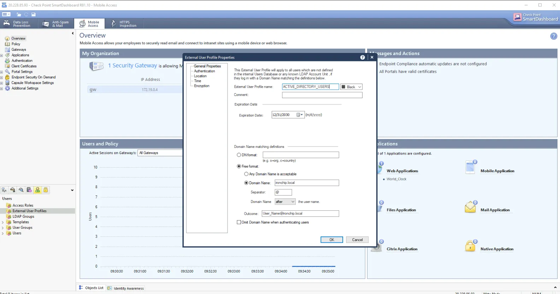Open the Domain Name after/before dropdown

(285, 202)
